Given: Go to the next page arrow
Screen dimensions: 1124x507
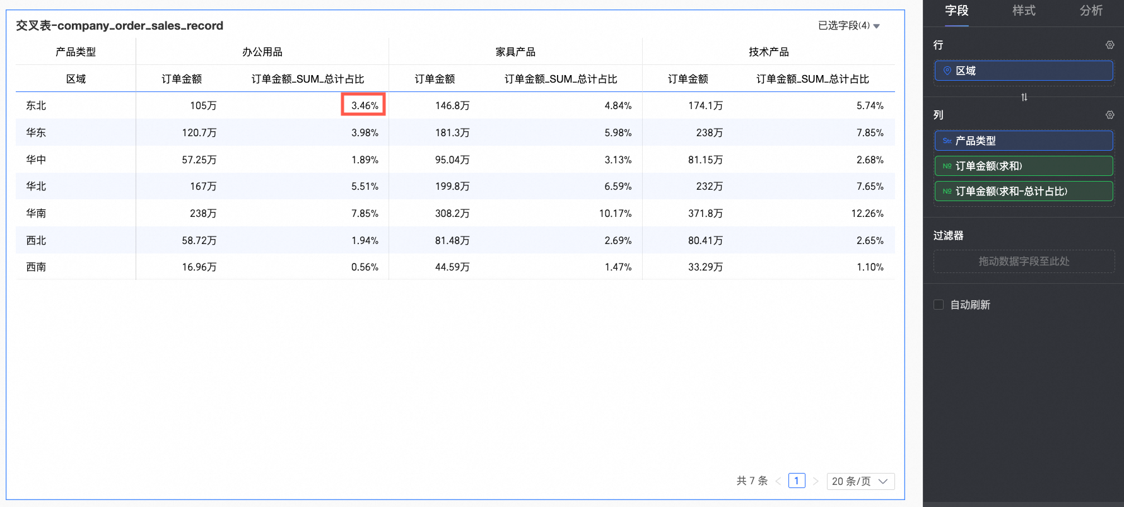Looking at the screenshot, I should click(x=816, y=481).
